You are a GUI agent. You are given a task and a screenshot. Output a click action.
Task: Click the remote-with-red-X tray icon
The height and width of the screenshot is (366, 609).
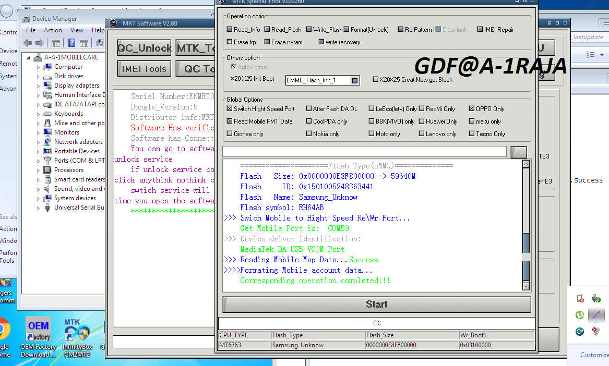596,331
